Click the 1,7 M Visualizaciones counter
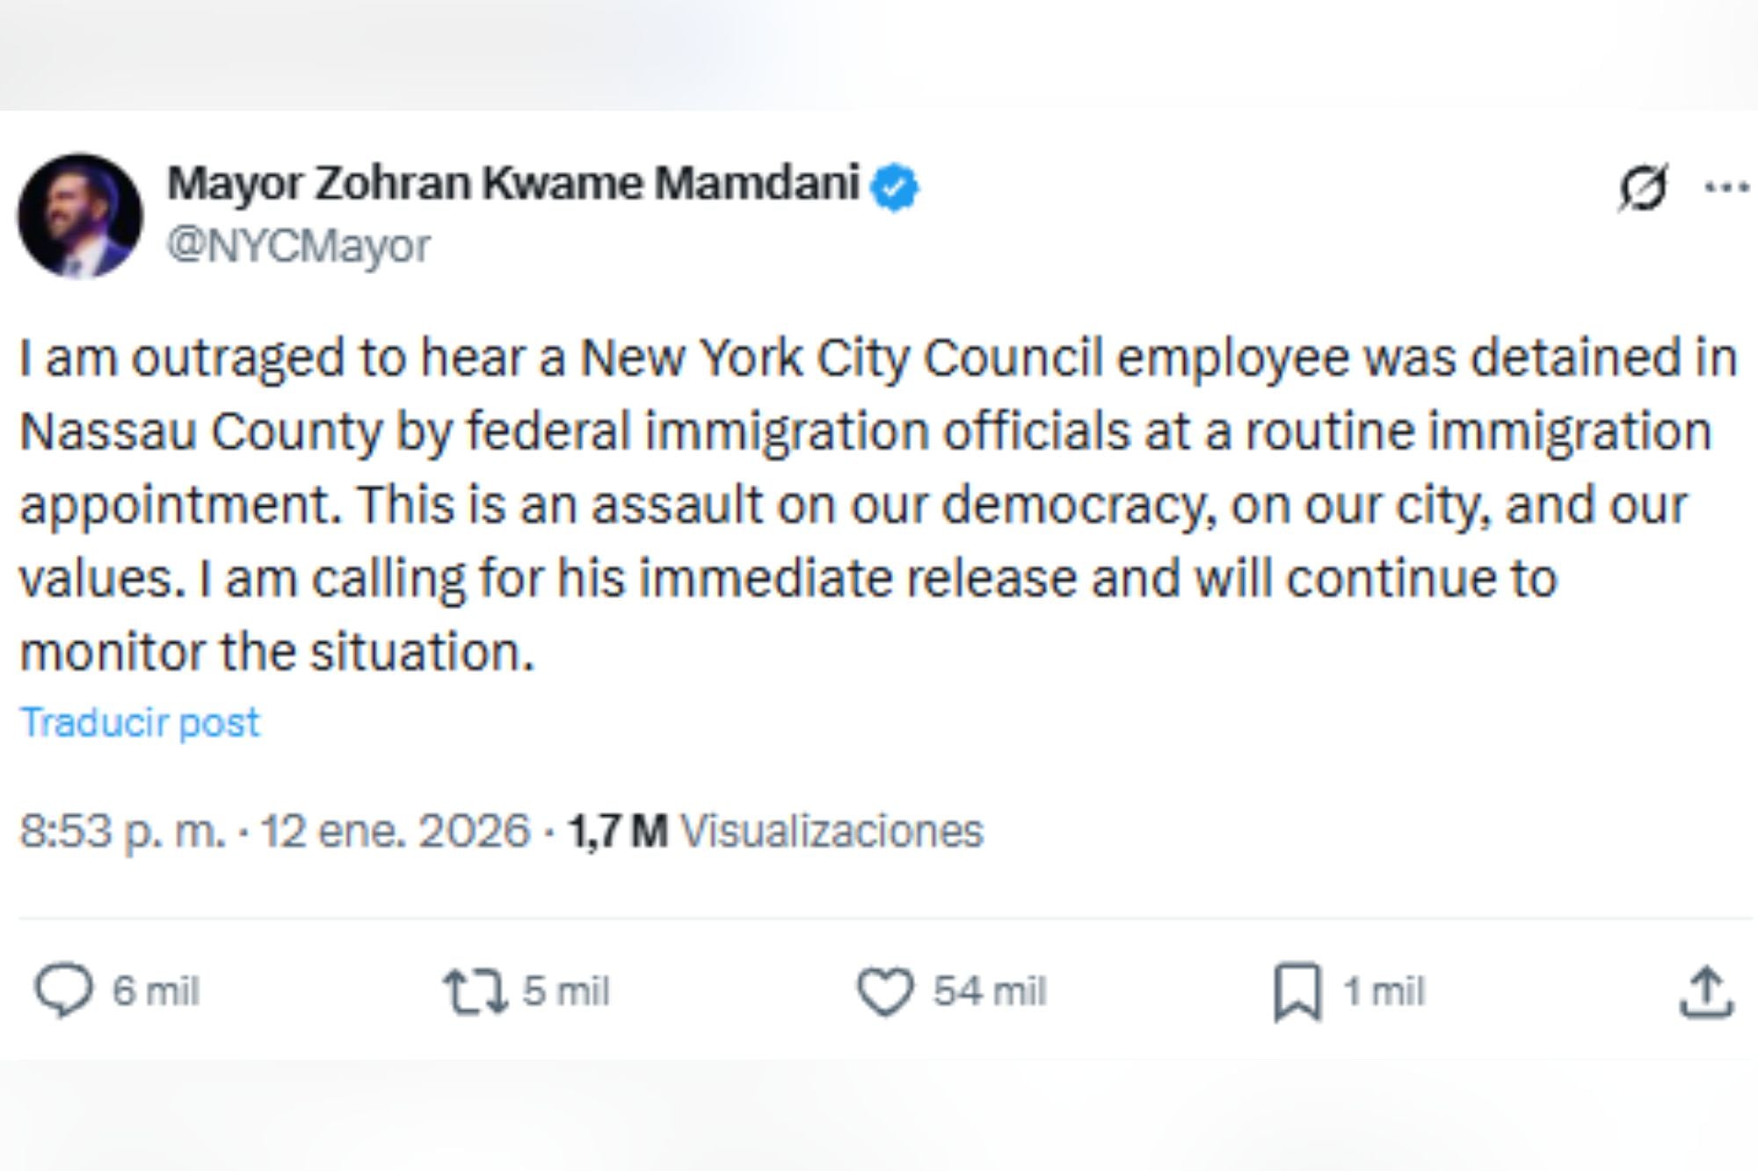Viewport: 1758px width, 1171px height. click(x=774, y=824)
